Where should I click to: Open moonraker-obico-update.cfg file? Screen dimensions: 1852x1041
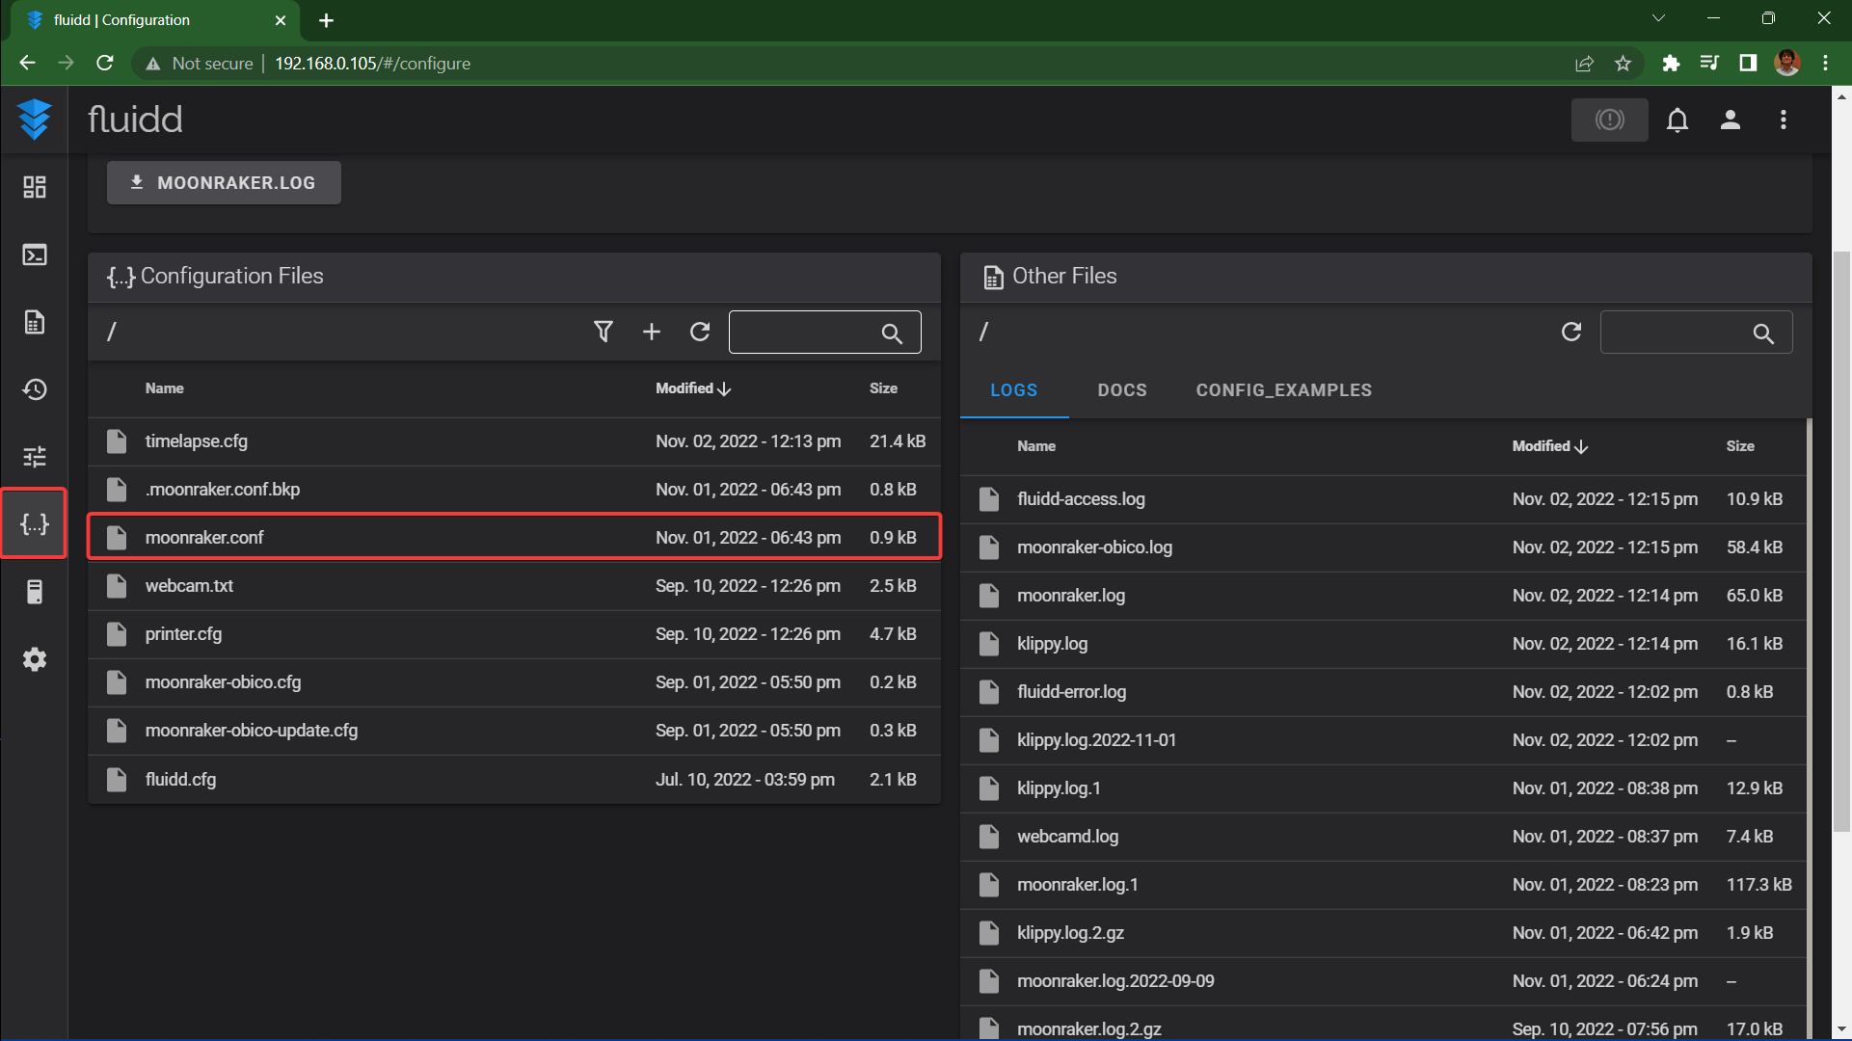pos(514,731)
